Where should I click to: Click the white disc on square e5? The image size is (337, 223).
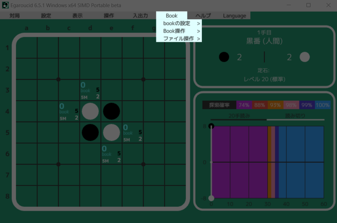(x=111, y=132)
